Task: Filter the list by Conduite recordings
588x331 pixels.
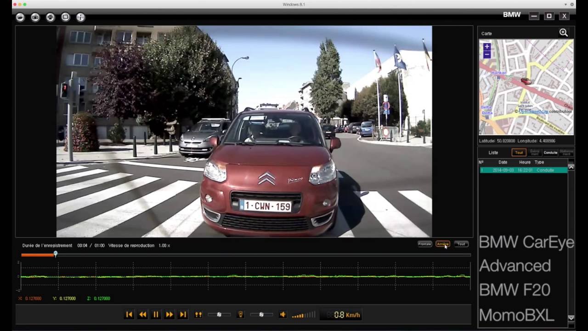Action: pos(550,153)
